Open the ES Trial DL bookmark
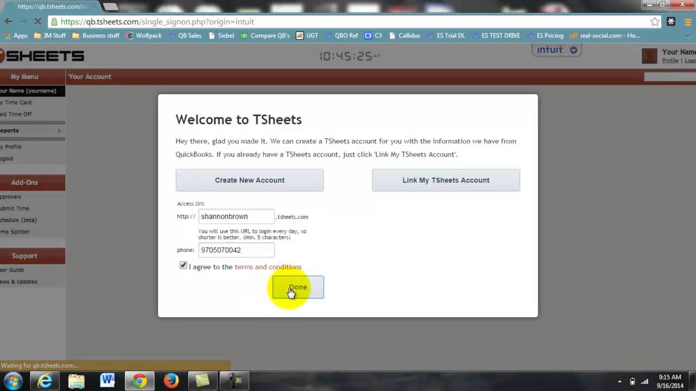The width and height of the screenshot is (696, 391). (x=446, y=35)
